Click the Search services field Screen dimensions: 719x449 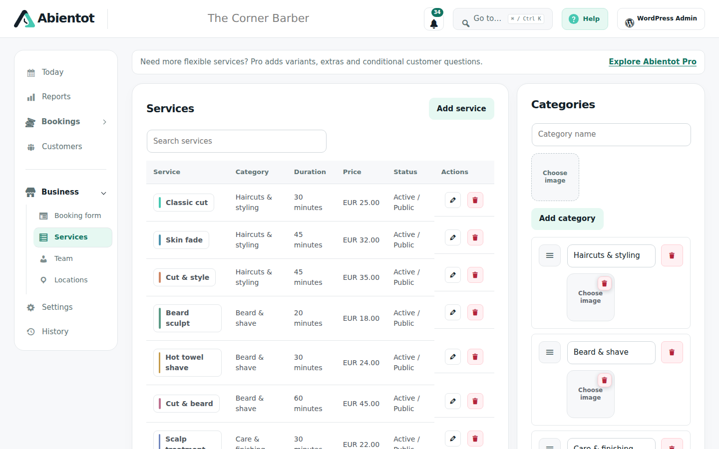click(x=237, y=141)
